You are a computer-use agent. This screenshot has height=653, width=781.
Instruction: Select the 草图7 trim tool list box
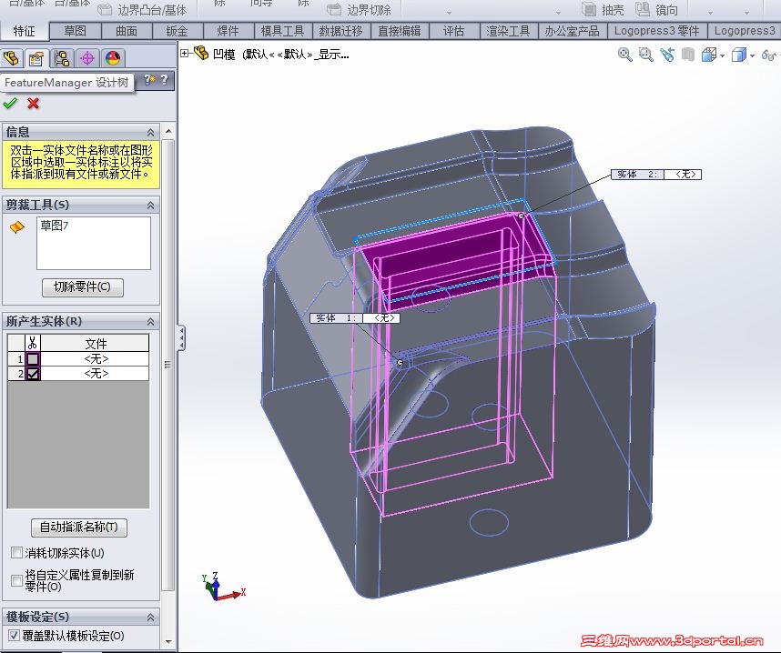[94, 243]
